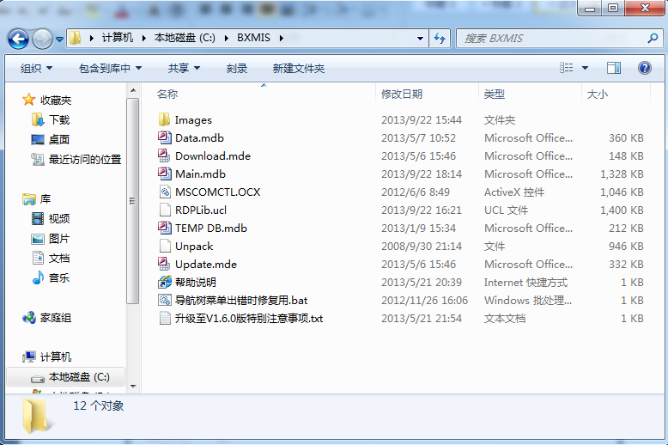Click the 1,328 KB size of Main.mdb
668x445 pixels.
pyautogui.click(x=622, y=174)
